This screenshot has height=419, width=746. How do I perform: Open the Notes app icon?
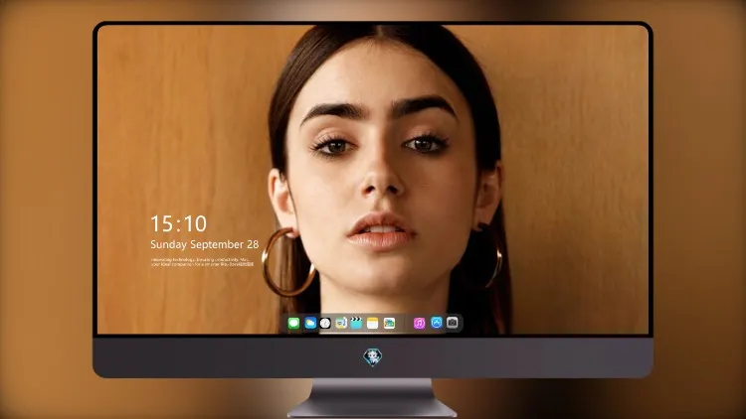(x=373, y=323)
